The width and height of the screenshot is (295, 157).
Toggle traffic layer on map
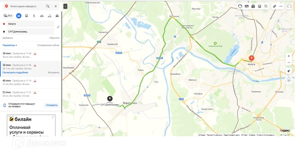pos(240,6)
